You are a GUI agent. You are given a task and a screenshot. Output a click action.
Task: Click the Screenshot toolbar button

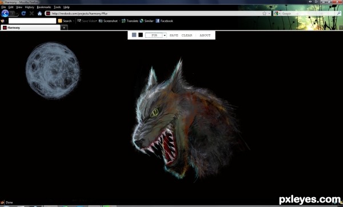[108, 21]
